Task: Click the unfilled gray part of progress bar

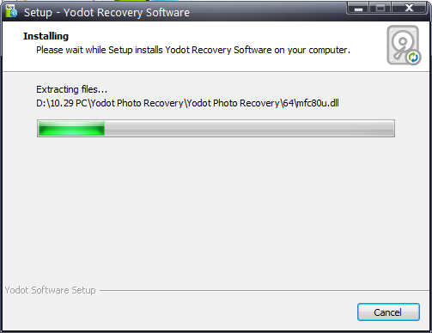Action: click(249, 128)
